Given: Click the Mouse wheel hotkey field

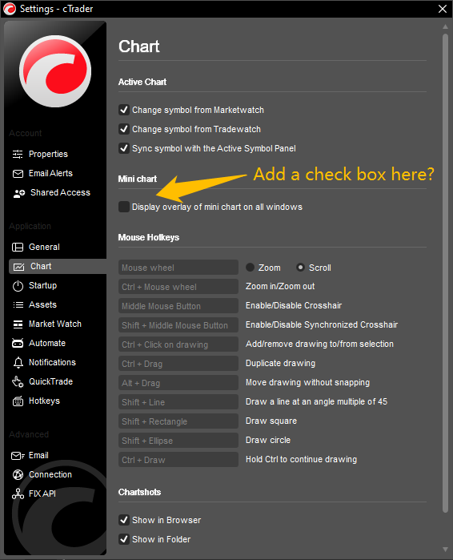Looking at the screenshot, I should [x=178, y=267].
